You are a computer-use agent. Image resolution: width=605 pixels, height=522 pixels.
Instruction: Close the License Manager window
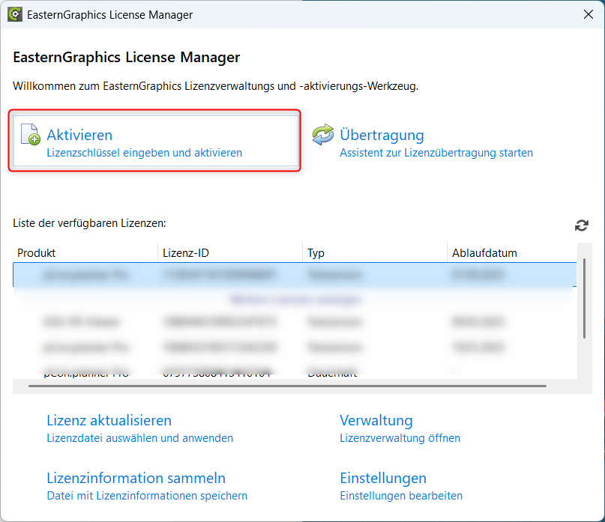pos(587,14)
